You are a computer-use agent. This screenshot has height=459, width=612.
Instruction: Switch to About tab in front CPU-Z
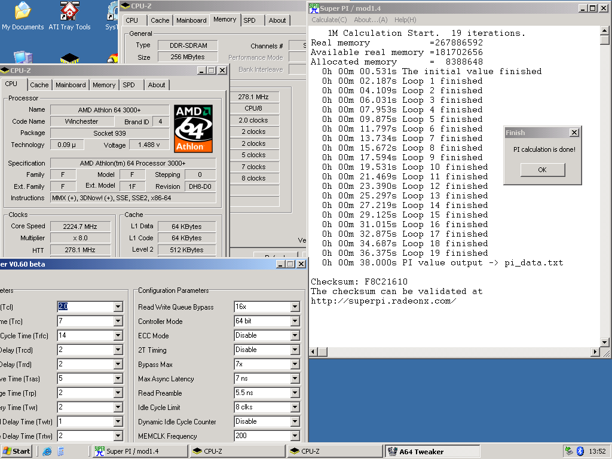(157, 85)
